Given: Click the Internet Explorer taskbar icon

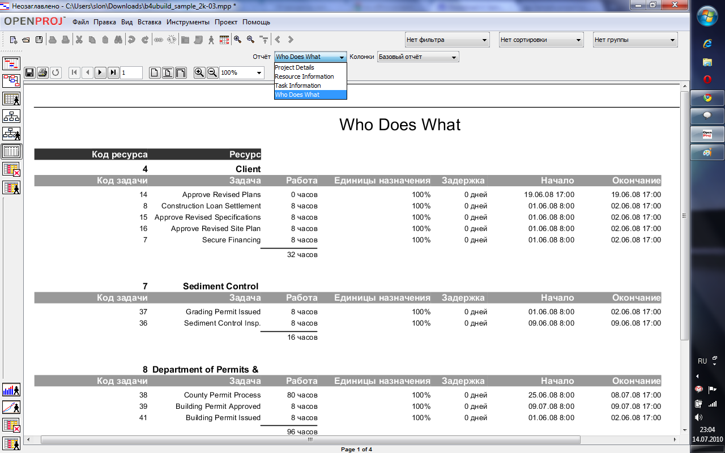Looking at the screenshot, I should pyautogui.click(x=707, y=44).
